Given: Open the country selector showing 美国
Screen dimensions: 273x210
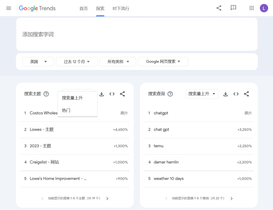Looking at the screenshot, I should point(38,61).
